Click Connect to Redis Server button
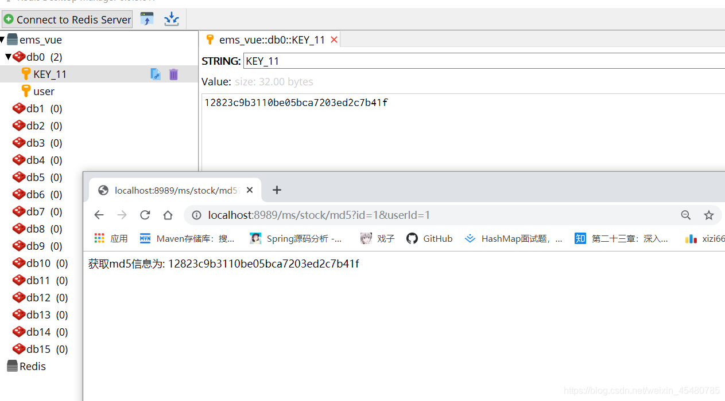This screenshot has height=401, width=725. tap(67, 19)
